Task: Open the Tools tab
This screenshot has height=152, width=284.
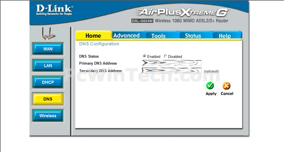Action: [x=158, y=36]
